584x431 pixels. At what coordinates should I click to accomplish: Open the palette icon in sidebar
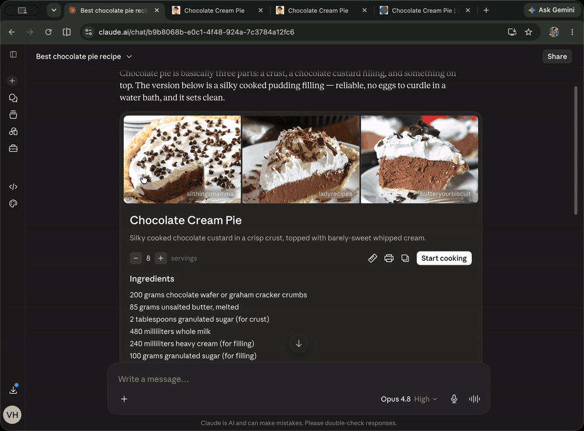(x=13, y=204)
